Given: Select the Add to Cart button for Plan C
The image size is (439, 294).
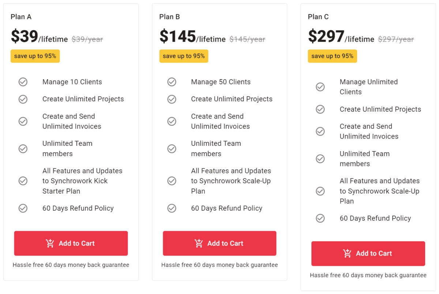Looking at the screenshot, I should tap(368, 253).
